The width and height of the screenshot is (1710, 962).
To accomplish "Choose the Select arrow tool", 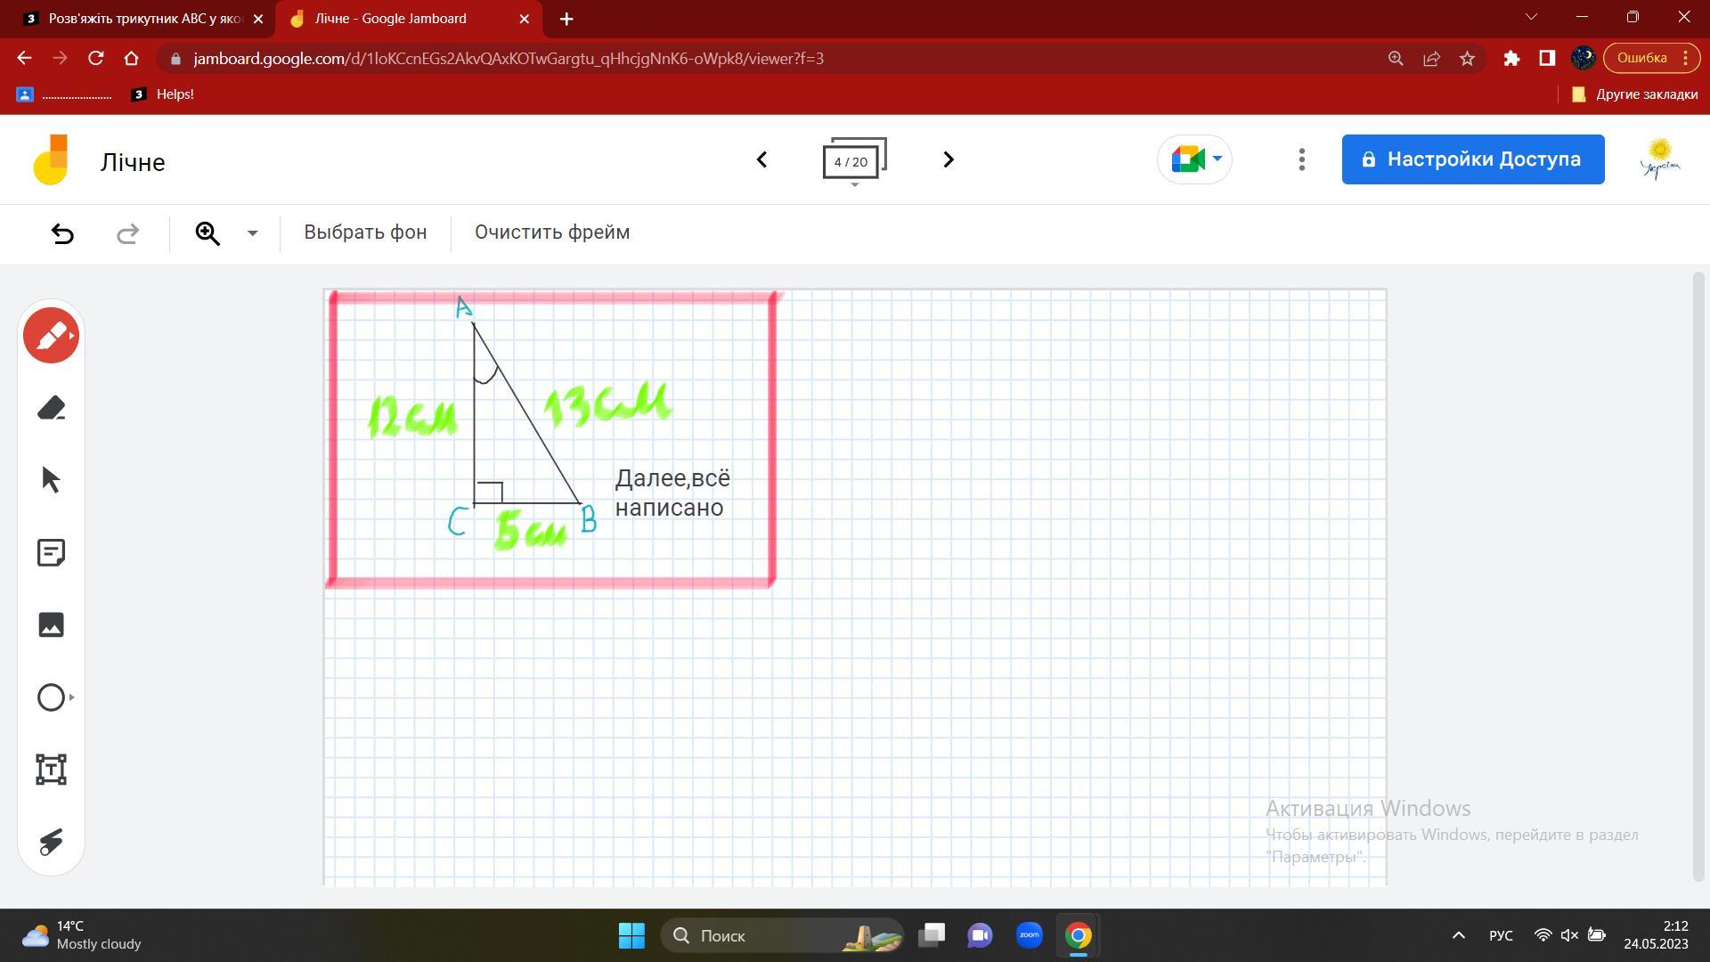I will [x=51, y=480].
